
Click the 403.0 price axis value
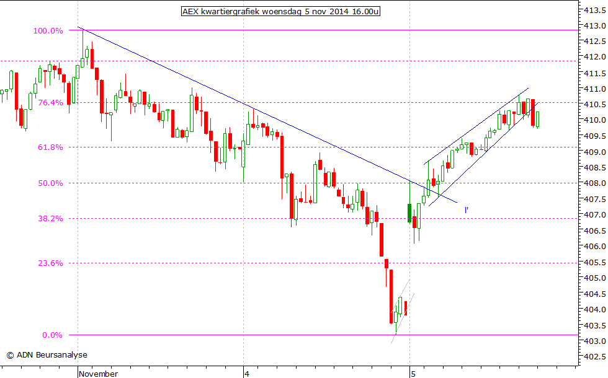click(x=595, y=341)
